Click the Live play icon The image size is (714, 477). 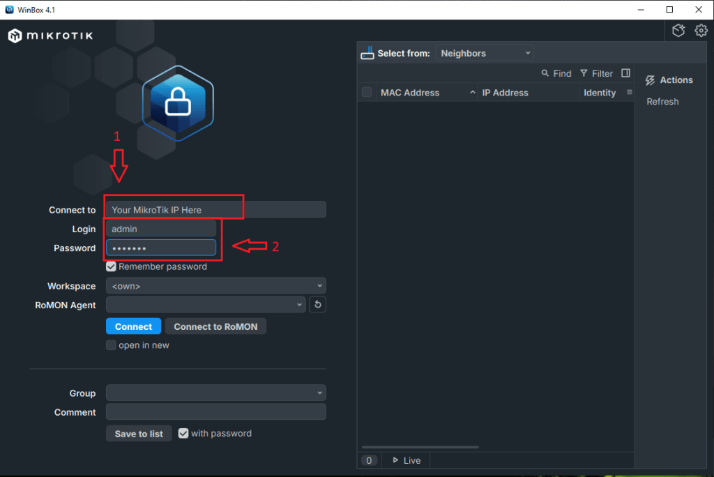click(x=395, y=460)
